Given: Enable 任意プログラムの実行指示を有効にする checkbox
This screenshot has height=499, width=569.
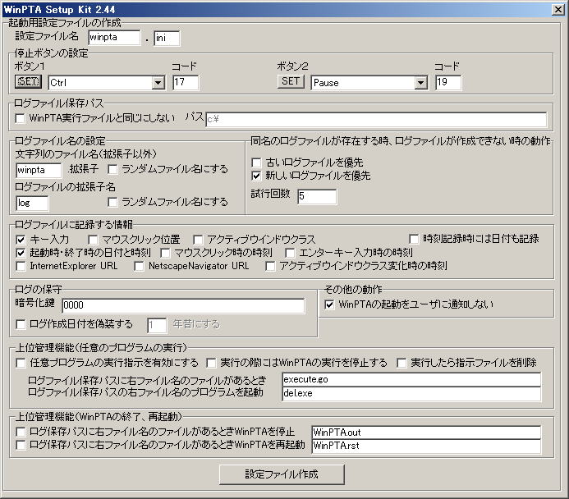Looking at the screenshot, I should pos(21,363).
